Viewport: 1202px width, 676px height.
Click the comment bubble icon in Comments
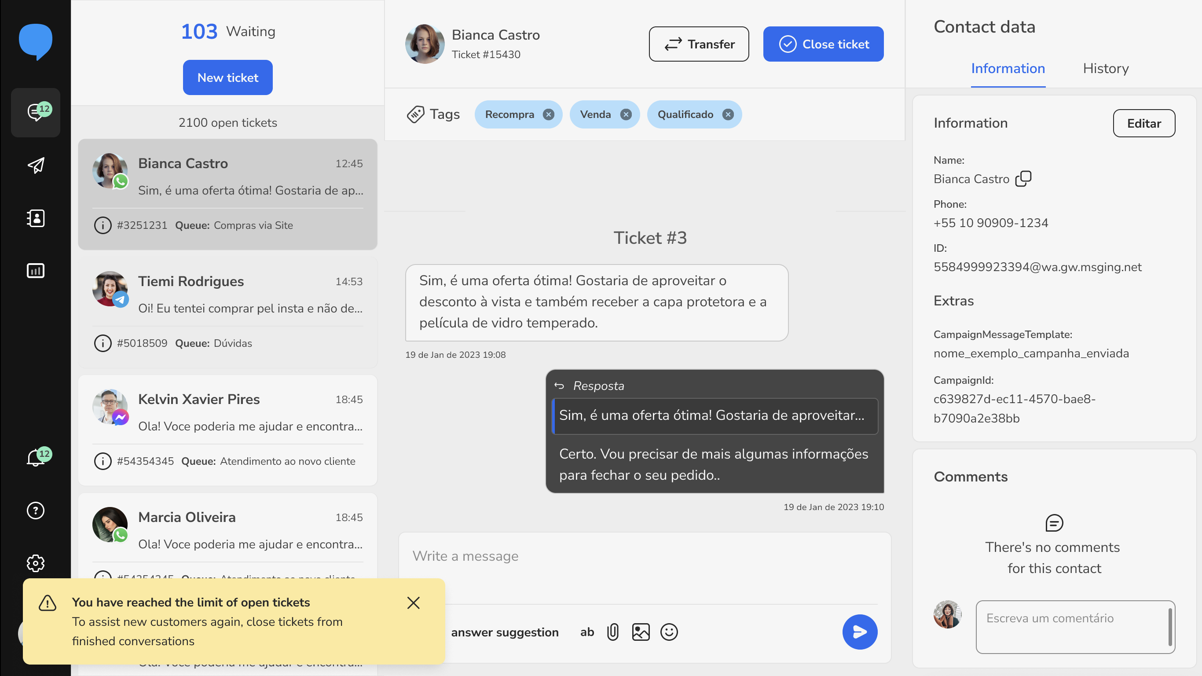[1054, 523]
